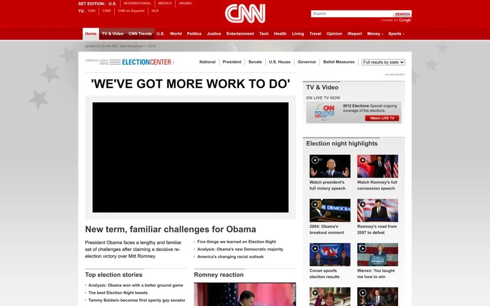Open National election results

pos(208,62)
